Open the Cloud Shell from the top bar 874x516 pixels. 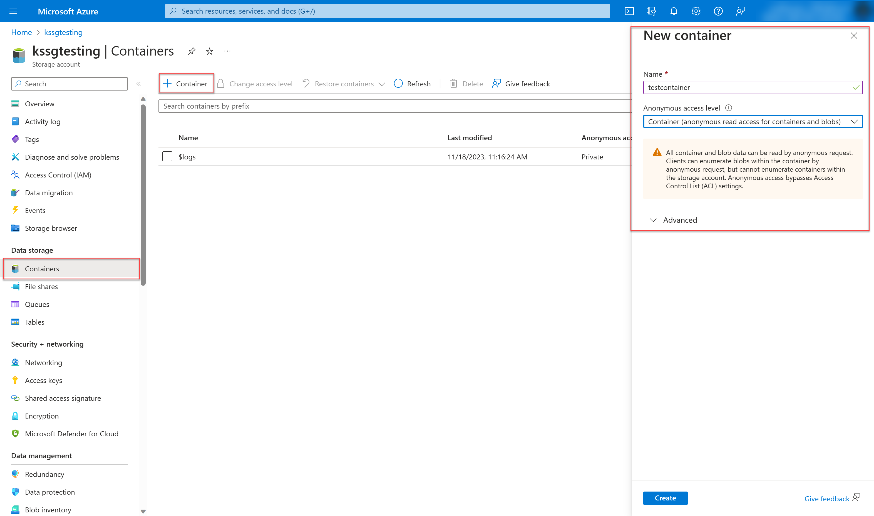pos(629,11)
